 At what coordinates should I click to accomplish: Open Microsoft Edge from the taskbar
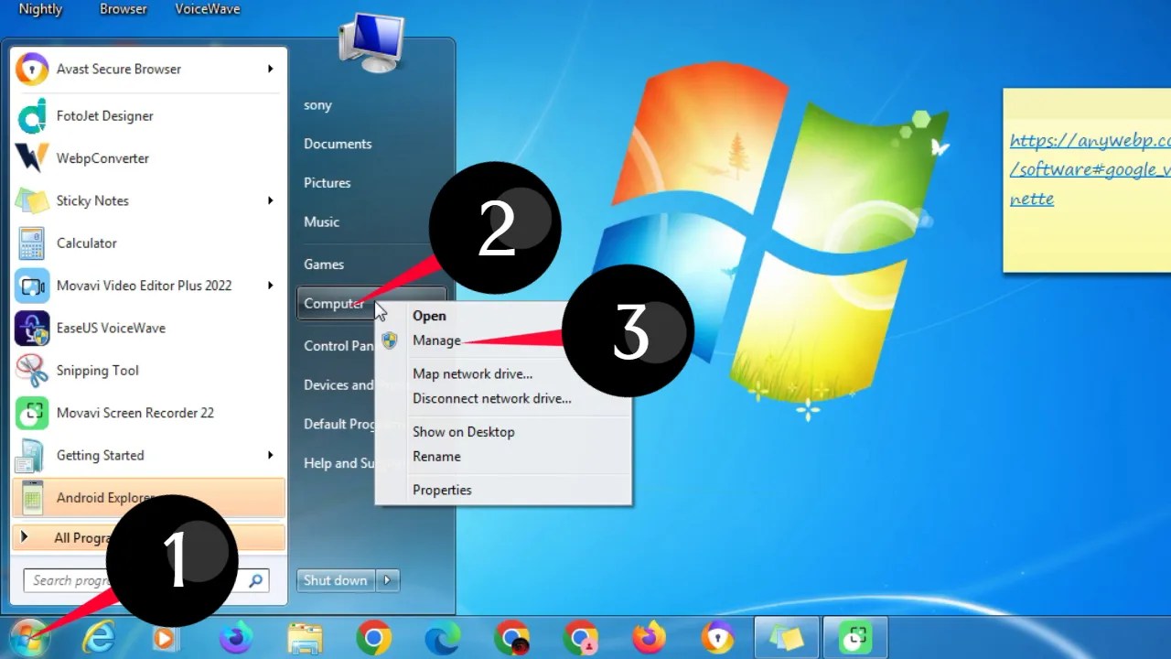click(442, 638)
